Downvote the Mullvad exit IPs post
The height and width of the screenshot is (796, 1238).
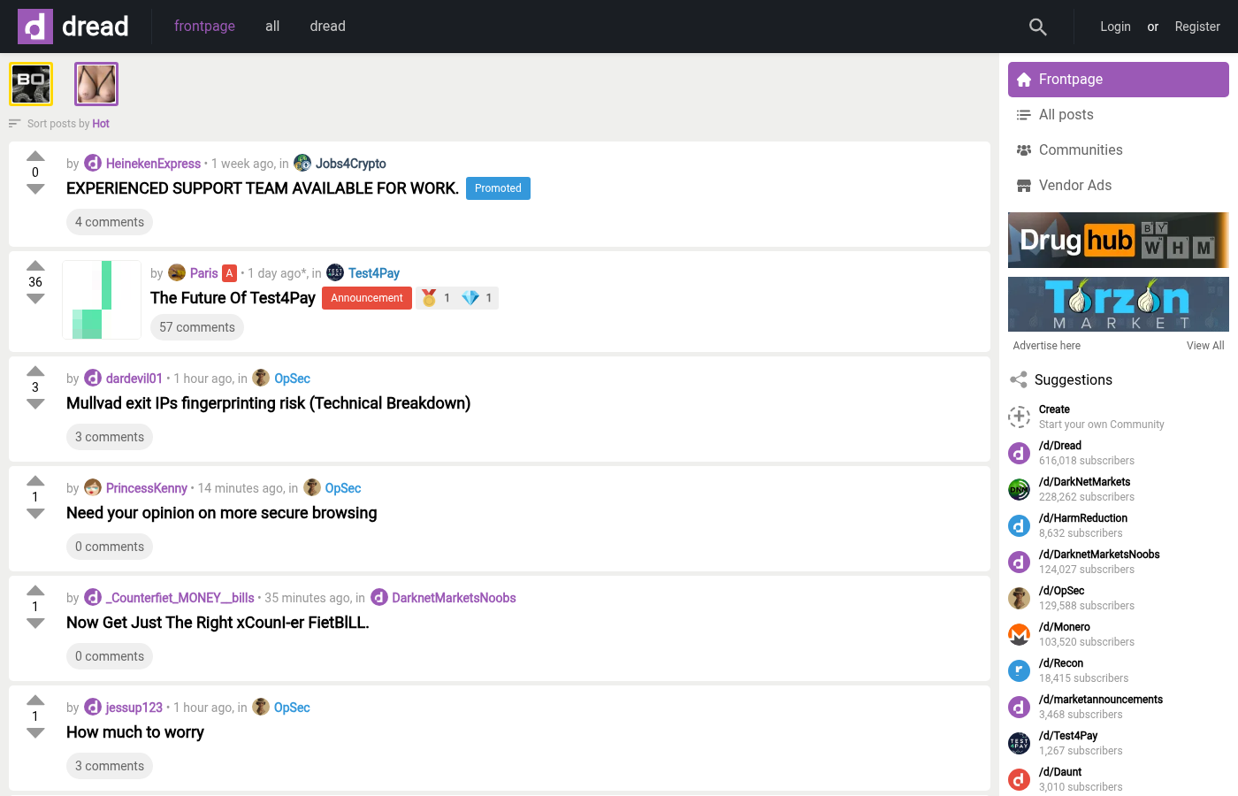click(x=35, y=404)
